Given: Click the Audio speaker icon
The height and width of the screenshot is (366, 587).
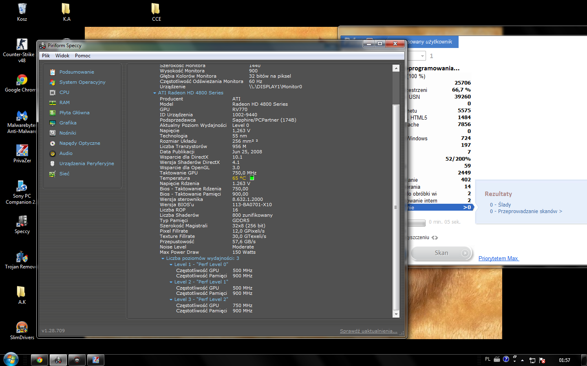Looking at the screenshot, I should [52, 153].
